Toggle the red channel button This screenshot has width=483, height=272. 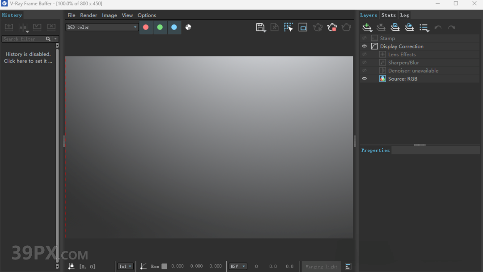click(146, 27)
